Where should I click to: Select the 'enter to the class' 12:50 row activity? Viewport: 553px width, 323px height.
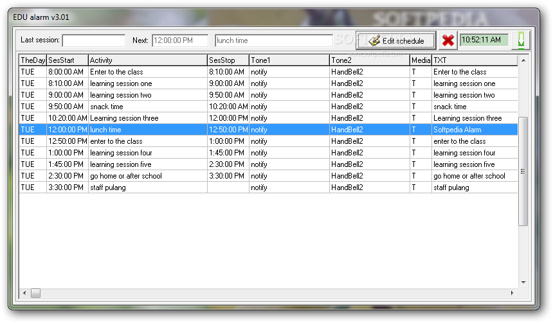(147, 141)
